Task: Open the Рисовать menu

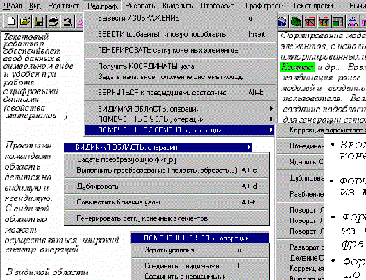Action: (140, 6)
